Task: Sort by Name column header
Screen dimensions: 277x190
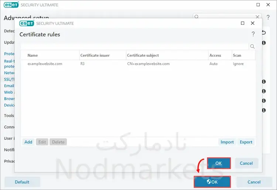Action: point(50,55)
